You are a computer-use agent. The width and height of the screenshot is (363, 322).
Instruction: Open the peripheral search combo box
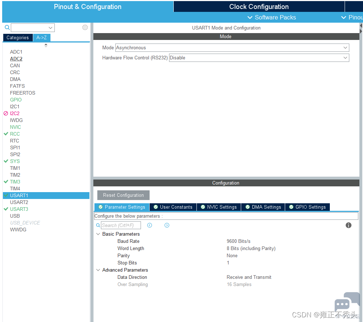coord(33,28)
